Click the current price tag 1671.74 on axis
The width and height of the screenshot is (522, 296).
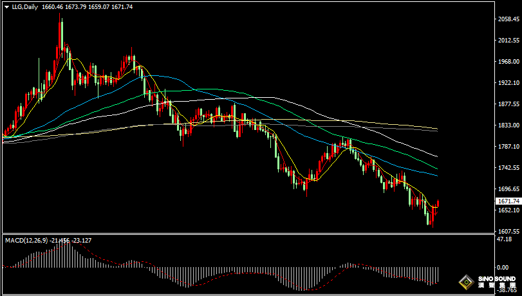pyautogui.click(x=508, y=201)
